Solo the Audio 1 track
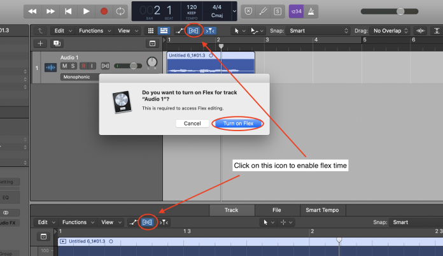The height and width of the screenshot is (256, 443). click(x=73, y=66)
